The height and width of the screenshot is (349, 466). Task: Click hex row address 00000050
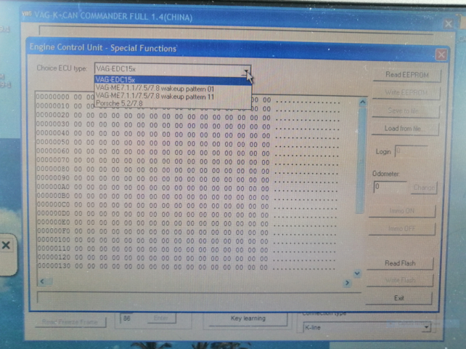pyautogui.click(x=52, y=142)
